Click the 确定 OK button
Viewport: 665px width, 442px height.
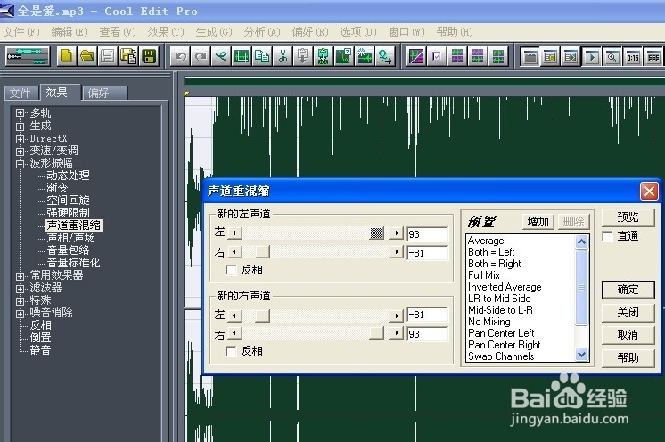(628, 290)
